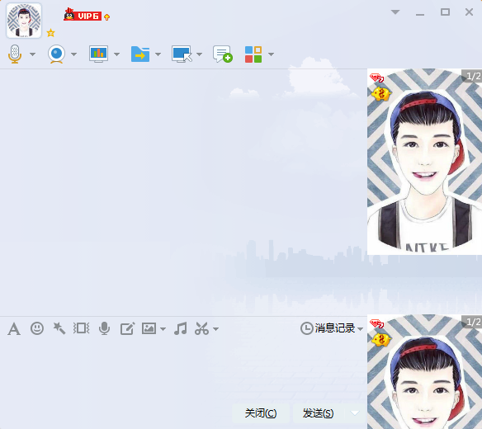Expand 消息记录 dropdown arrow
482x429 pixels.
[361, 329]
